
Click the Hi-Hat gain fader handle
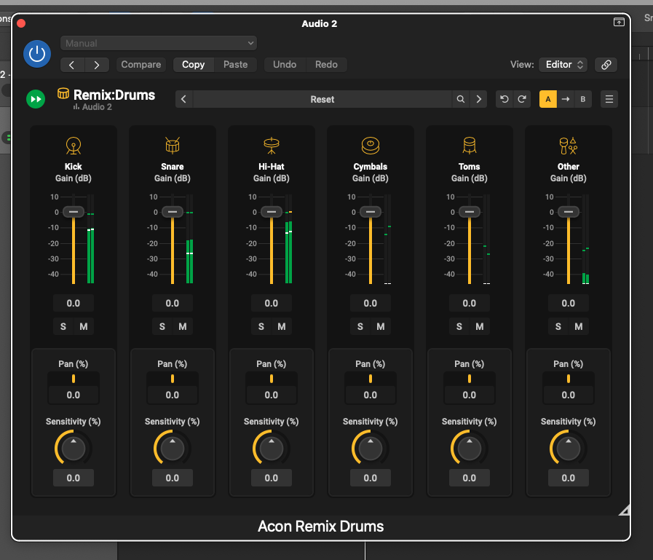click(x=272, y=212)
